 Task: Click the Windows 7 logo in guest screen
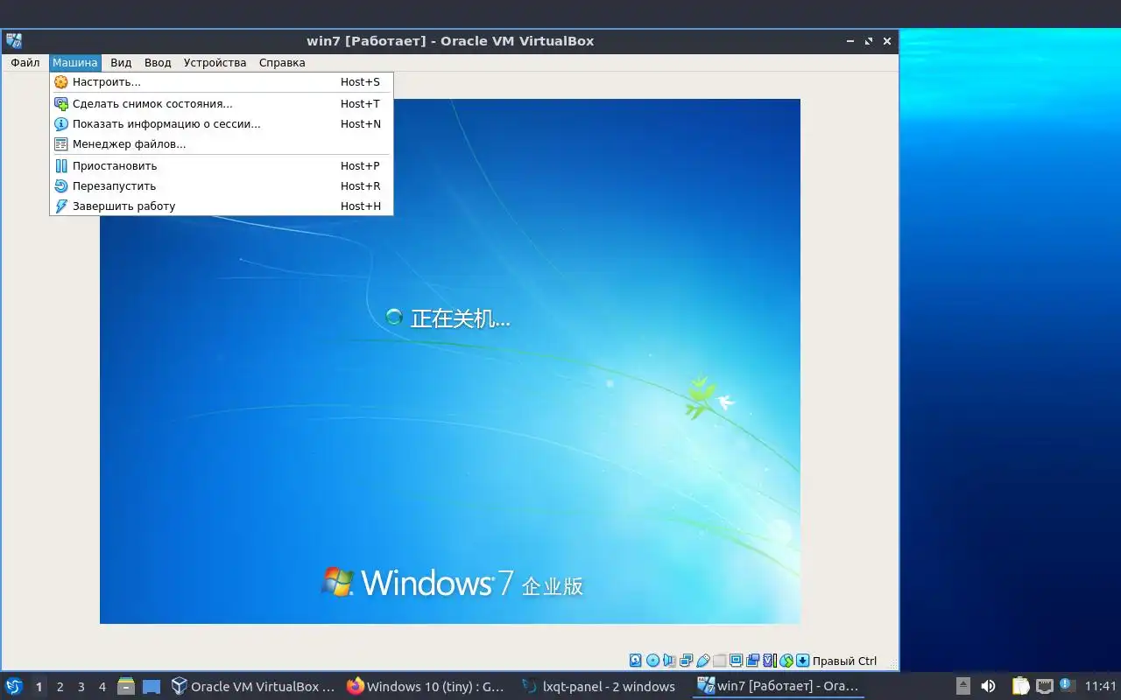(x=337, y=582)
